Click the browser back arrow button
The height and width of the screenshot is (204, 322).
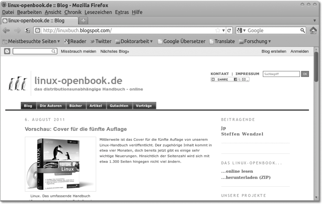tap(6, 31)
